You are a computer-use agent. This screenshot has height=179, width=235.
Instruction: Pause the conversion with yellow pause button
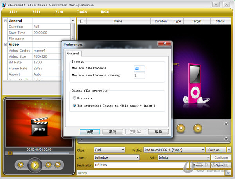point(181,128)
